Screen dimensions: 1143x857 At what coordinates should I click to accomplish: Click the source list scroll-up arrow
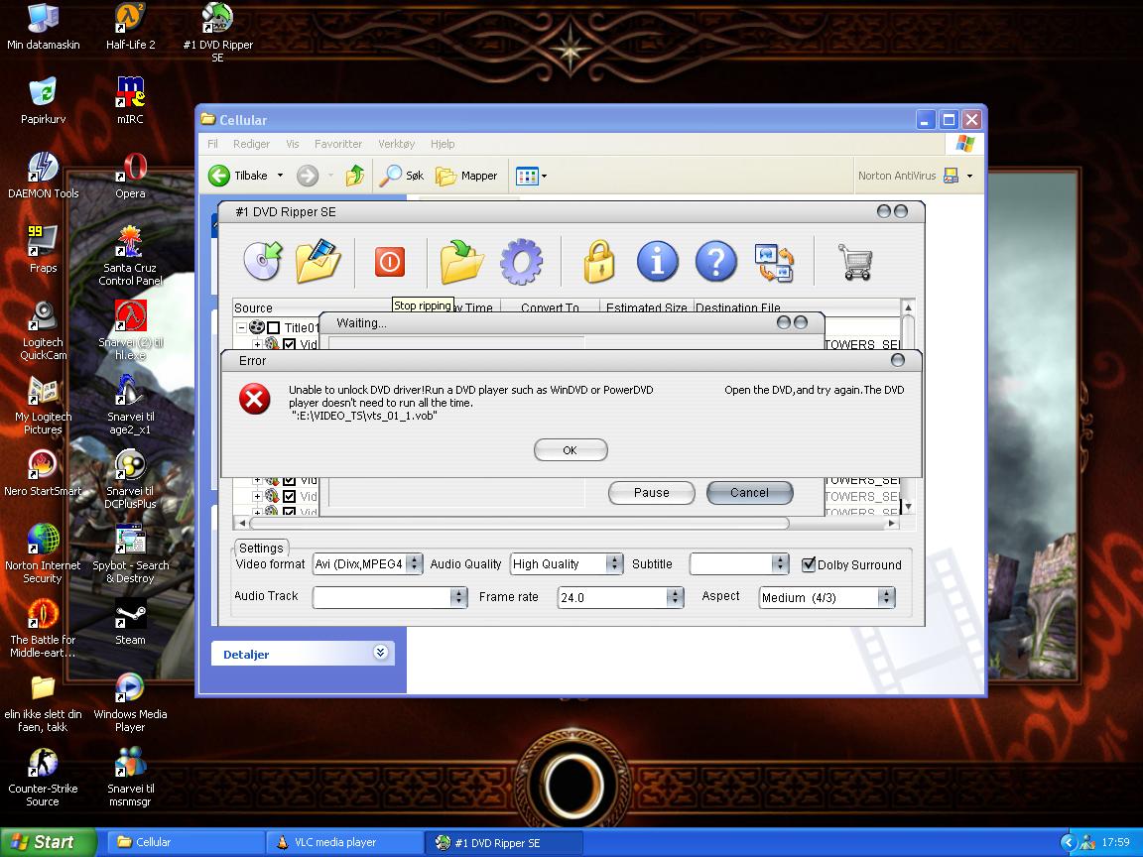click(x=908, y=307)
